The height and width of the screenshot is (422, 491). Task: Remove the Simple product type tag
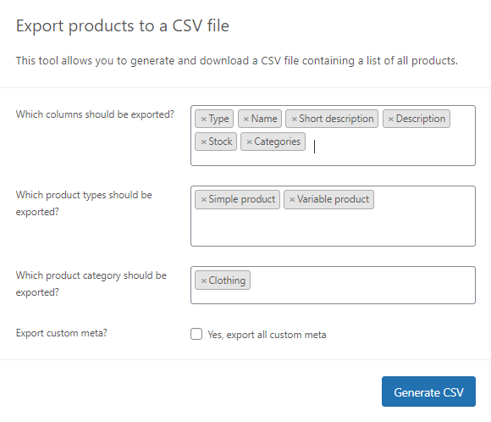tap(203, 200)
